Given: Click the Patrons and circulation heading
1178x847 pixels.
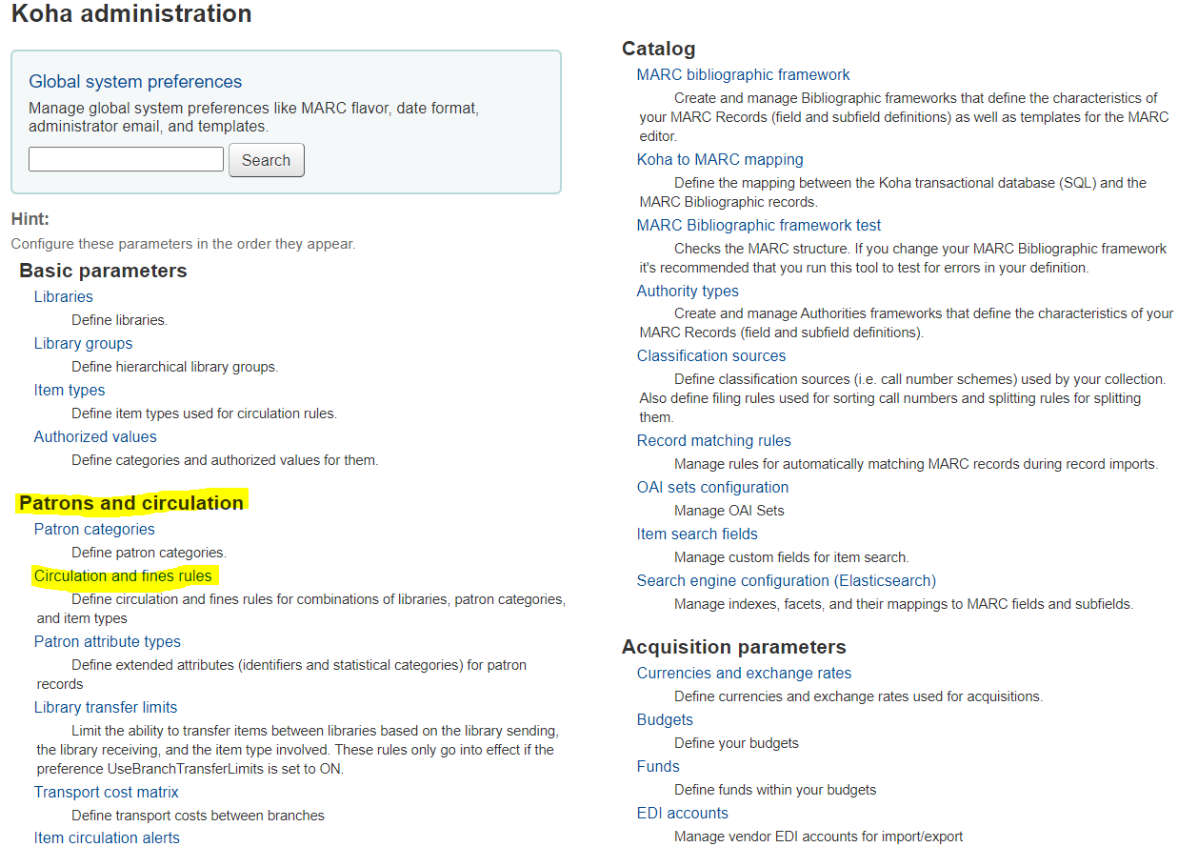Looking at the screenshot, I should [x=131, y=503].
